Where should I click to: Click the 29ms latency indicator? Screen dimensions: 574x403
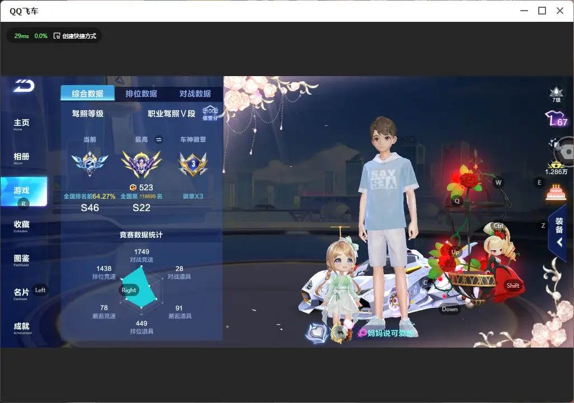click(22, 36)
